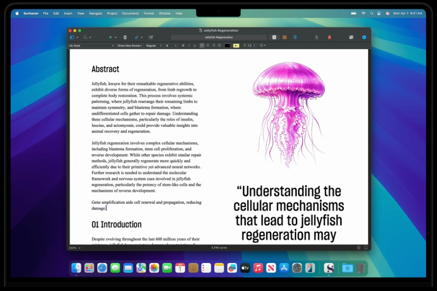
Task: Click the red bookmark icon in toolbar
Action: 329,38
